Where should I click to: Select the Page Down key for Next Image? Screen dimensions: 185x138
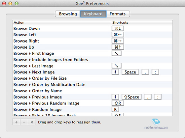point(115,72)
